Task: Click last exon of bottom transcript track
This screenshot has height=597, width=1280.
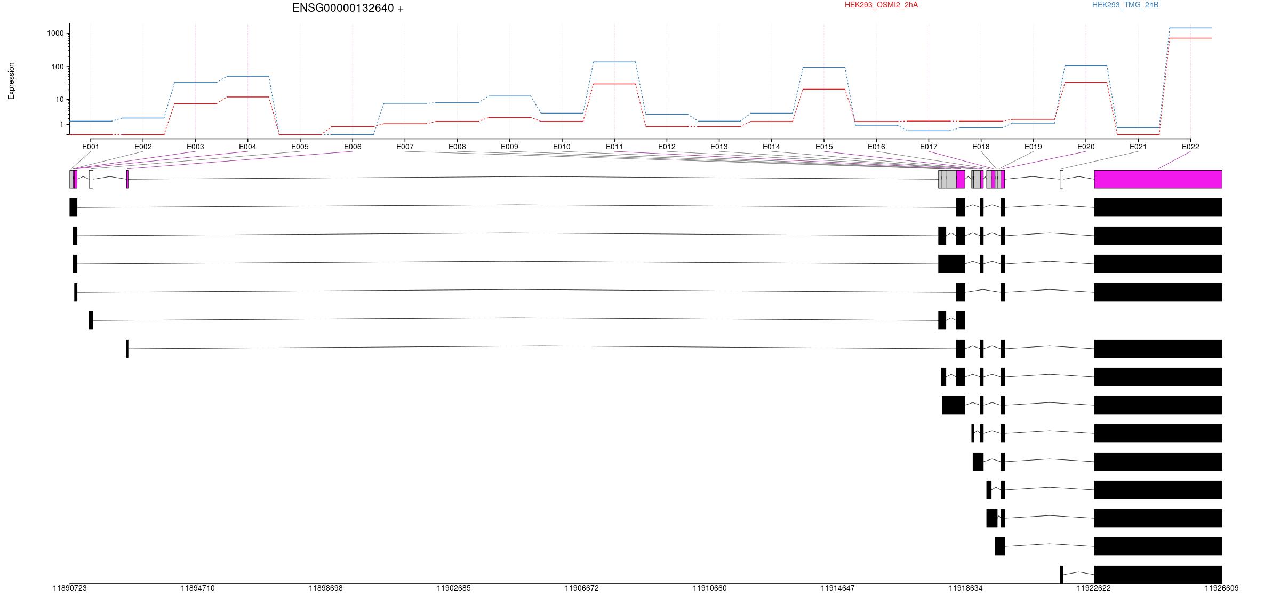Action: 1158,574
